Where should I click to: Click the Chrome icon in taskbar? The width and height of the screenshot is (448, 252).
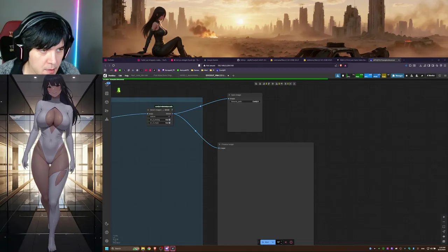pyautogui.click(x=149, y=248)
